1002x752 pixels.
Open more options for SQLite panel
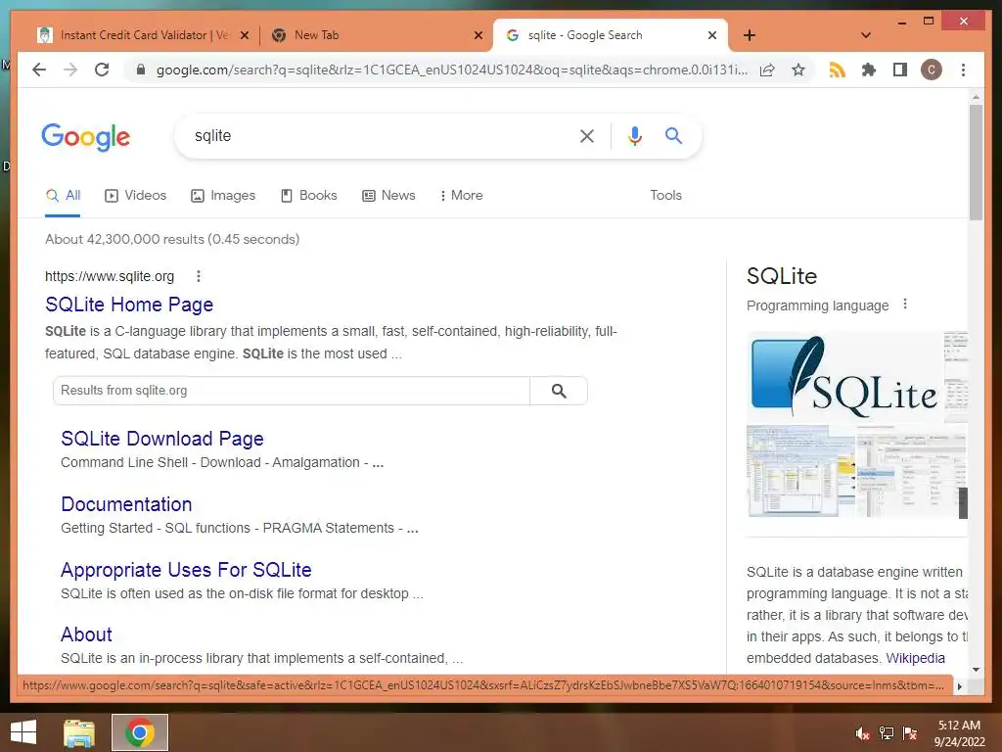pyautogui.click(x=905, y=305)
